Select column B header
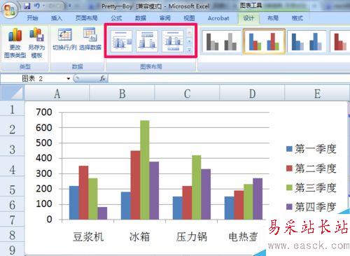350x256 pixels. (x=122, y=94)
